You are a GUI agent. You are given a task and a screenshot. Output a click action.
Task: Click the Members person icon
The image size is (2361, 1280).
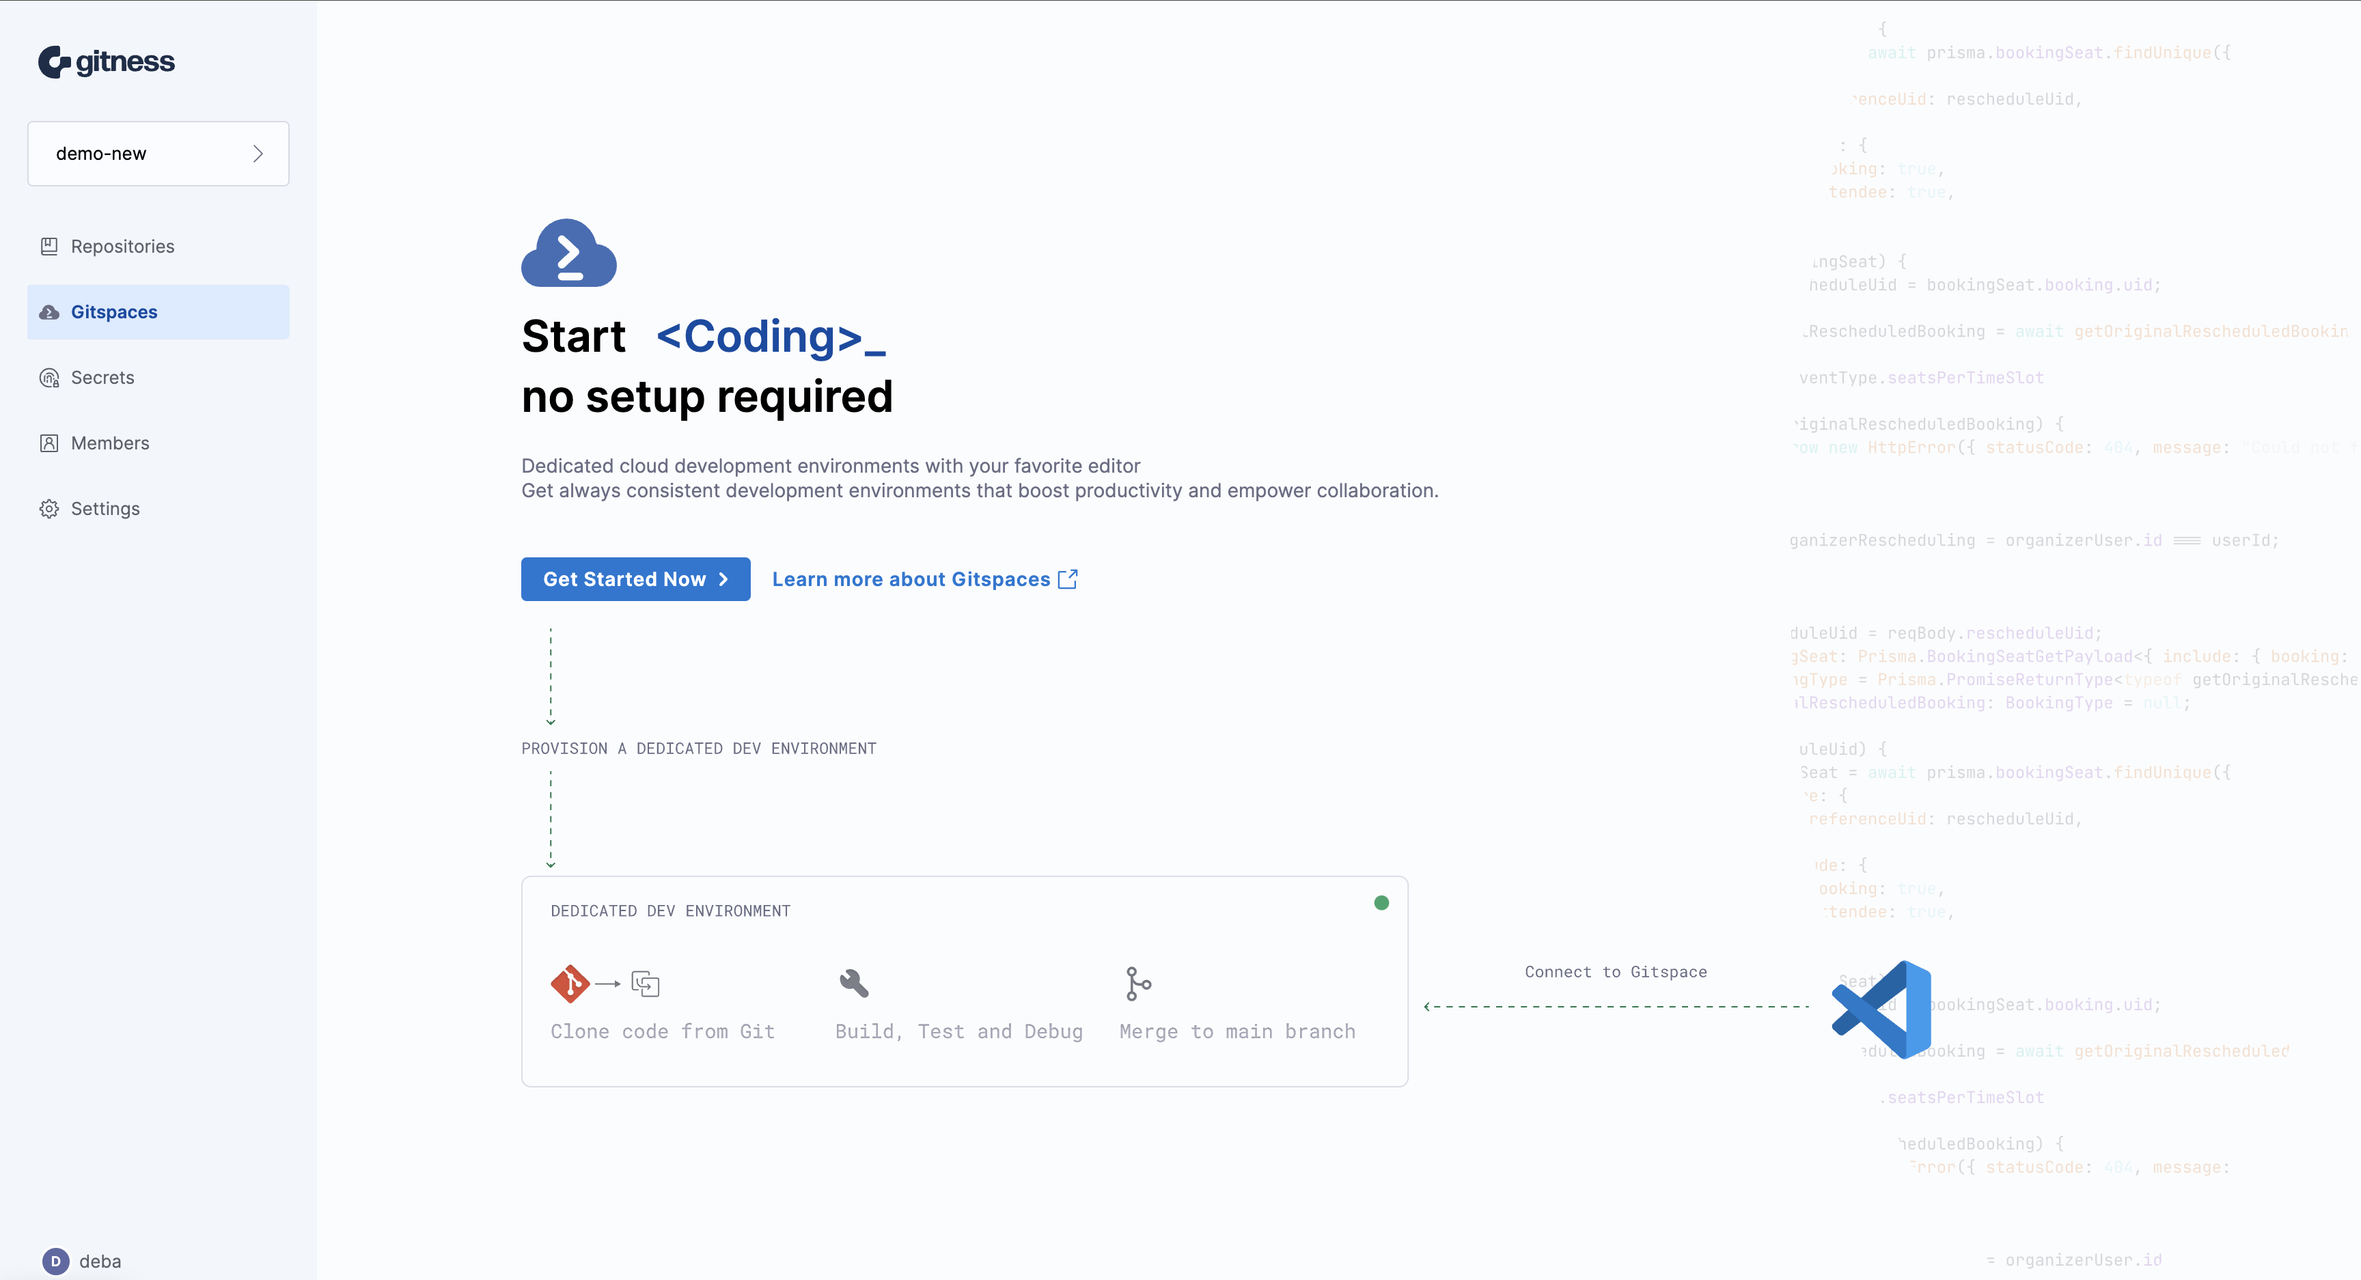pos(49,443)
